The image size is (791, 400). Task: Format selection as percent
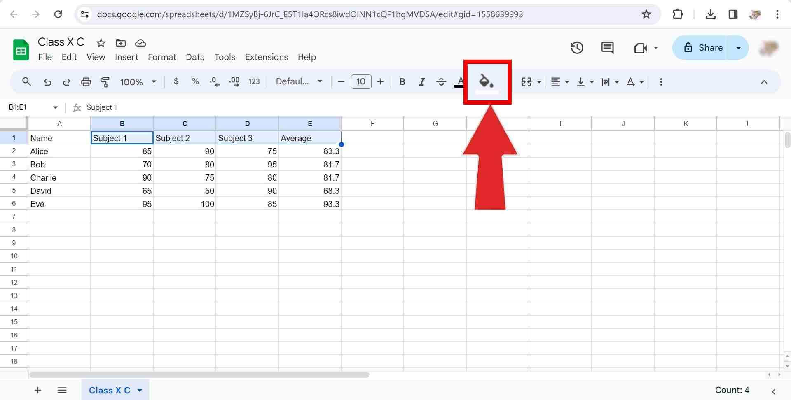coord(195,81)
